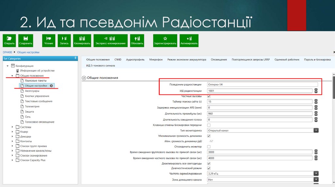This screenshot has height=187, width=335.
Task: Open Тип мониторинга dropdown
Action: pos(316,130)
